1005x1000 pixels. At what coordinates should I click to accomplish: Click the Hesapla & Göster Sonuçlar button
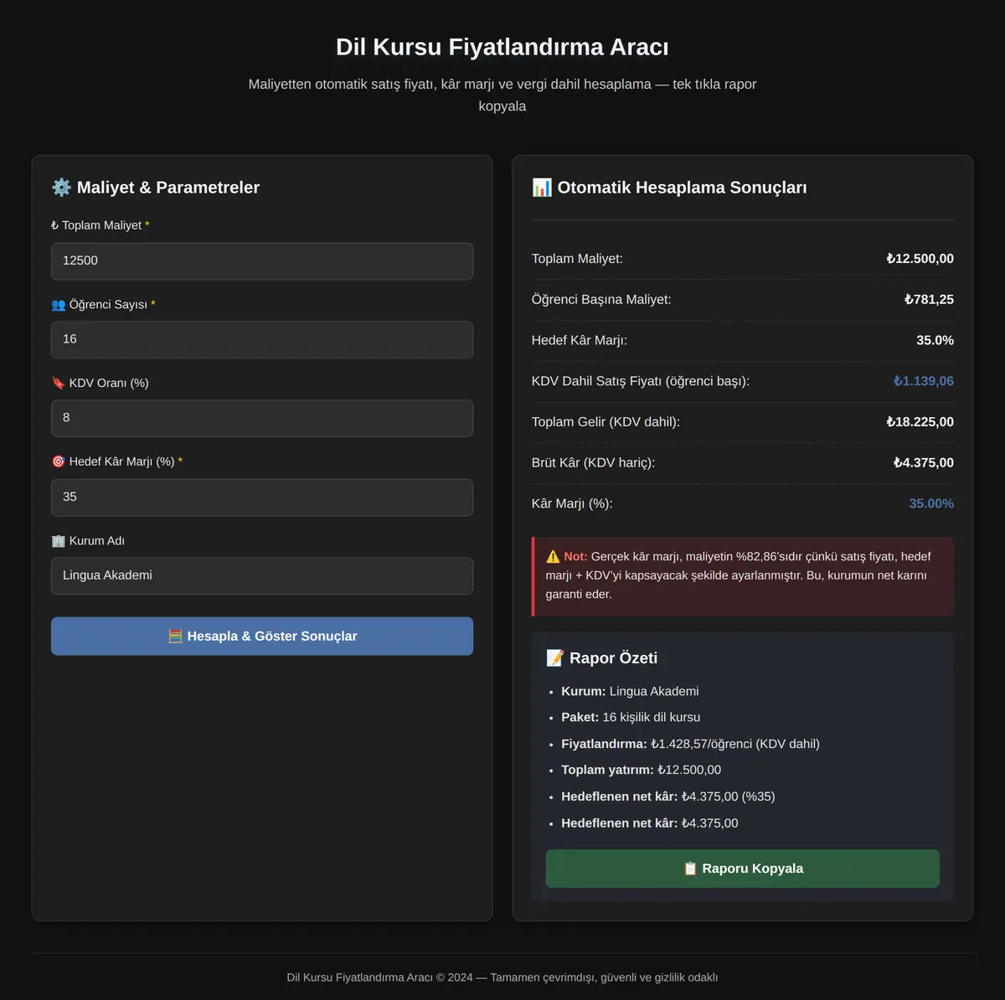point(262,637)
